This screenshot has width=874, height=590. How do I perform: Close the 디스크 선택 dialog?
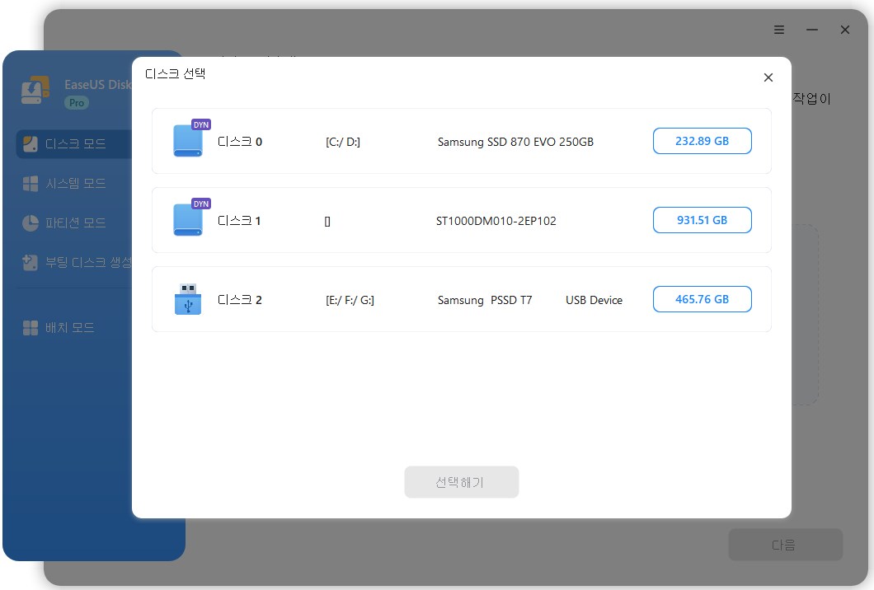click(x=768, y=77)
